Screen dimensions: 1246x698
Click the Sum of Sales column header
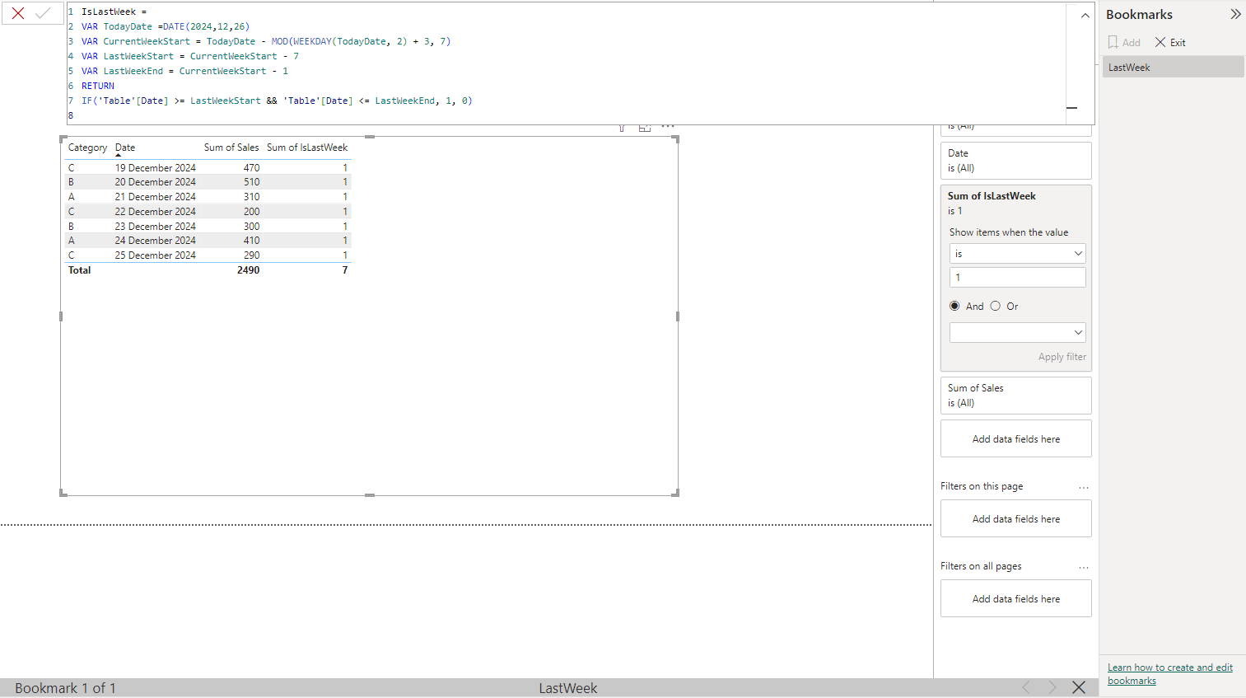pos(231,148)
